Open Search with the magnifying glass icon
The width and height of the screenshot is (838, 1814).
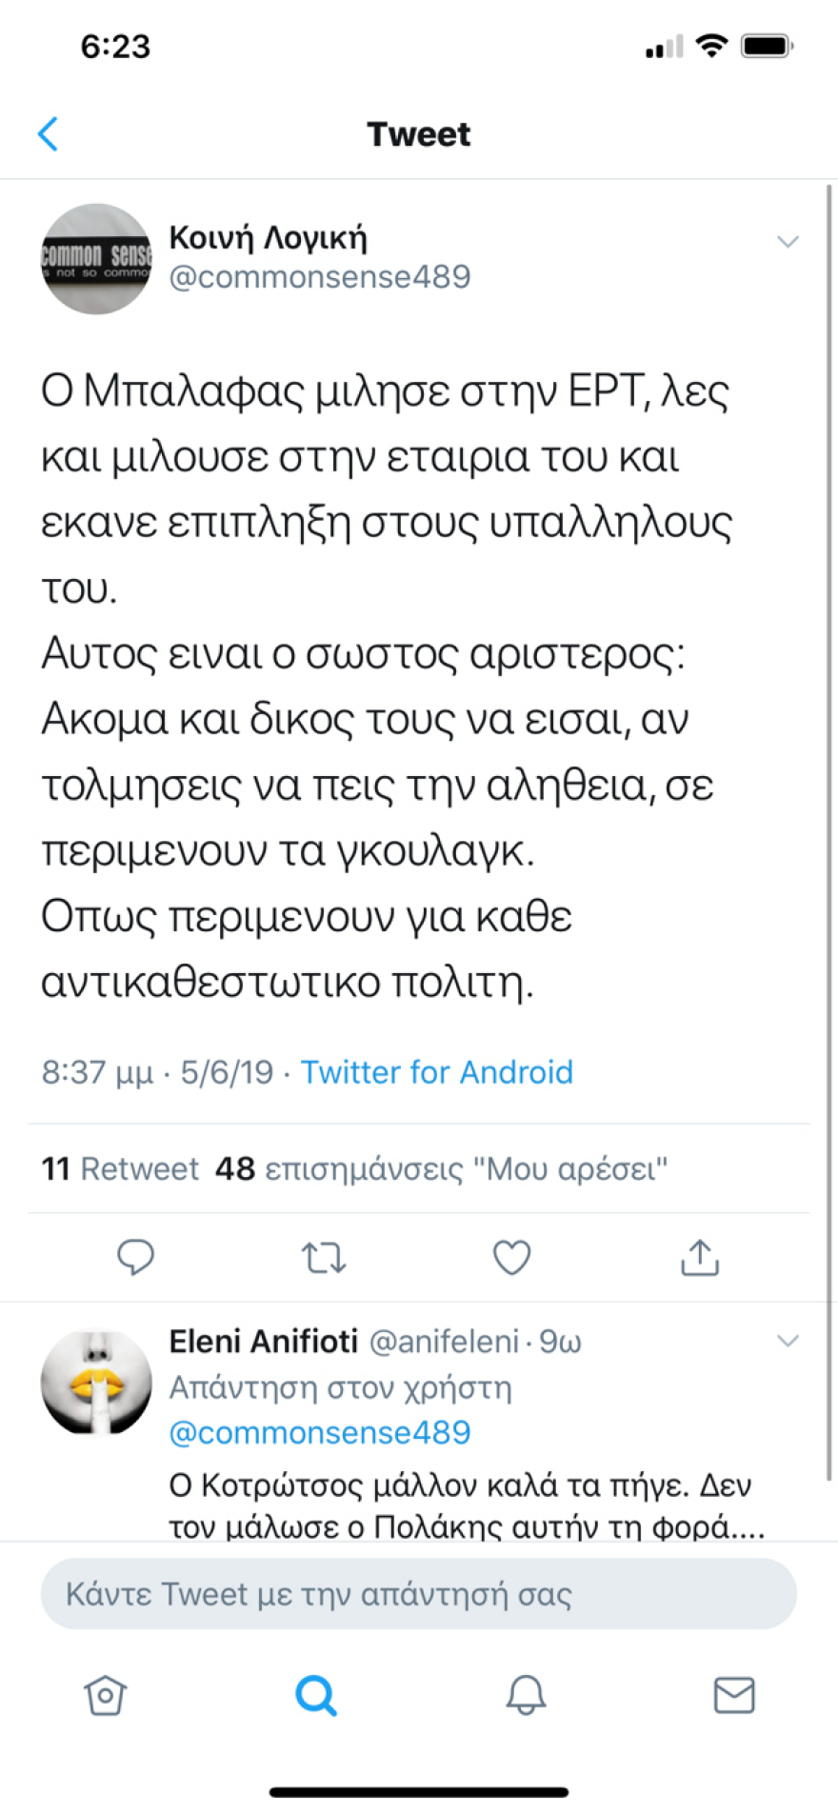pyautogui.click(x=315, y=1694)
